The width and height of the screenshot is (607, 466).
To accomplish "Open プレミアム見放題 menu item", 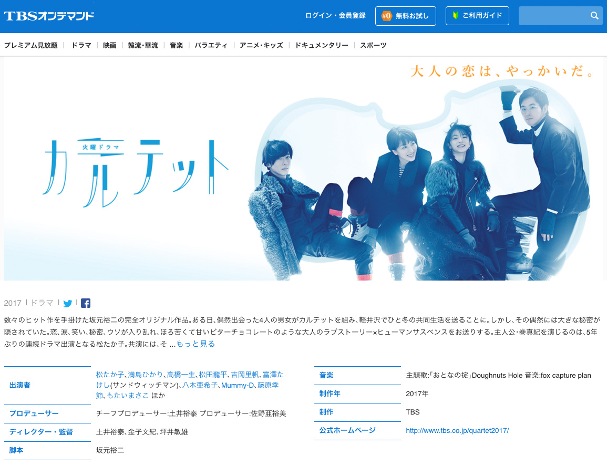I will click(30, 45).
